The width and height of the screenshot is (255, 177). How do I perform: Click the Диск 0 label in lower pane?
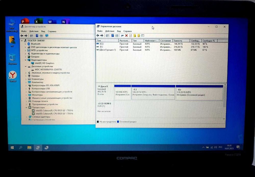[x=104, y=86]
